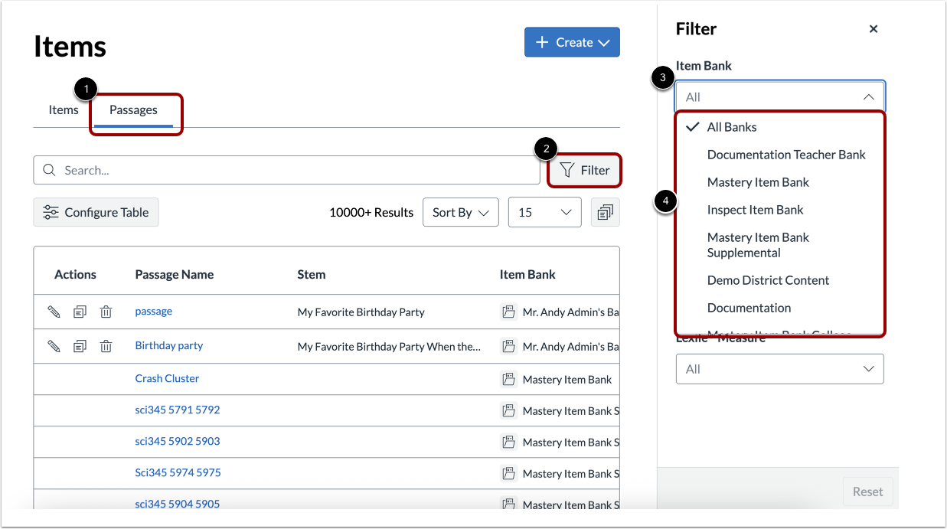947x529 pixels.
Task: Open the Create dropdown button
Action: point(572,42)
